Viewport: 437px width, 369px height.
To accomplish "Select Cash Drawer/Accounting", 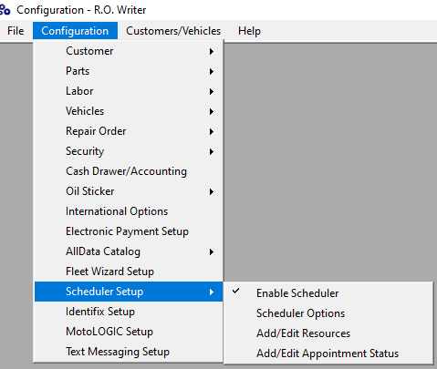I will pos(129,171).
